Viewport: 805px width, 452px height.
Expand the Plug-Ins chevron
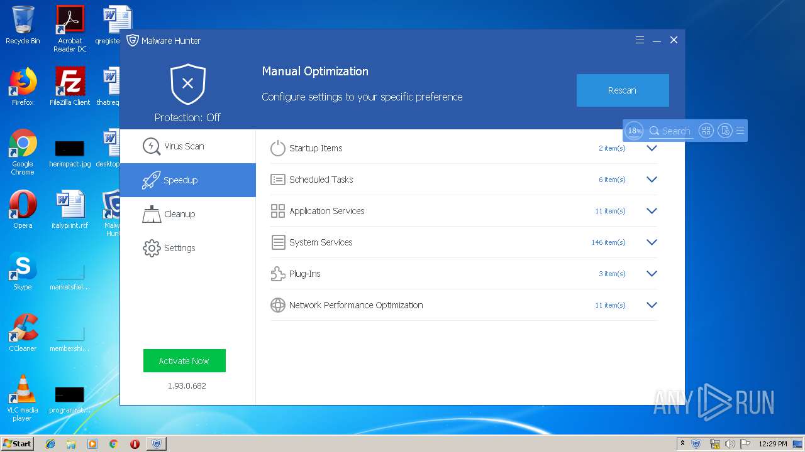pyautogui.click(x=652, y=274)
